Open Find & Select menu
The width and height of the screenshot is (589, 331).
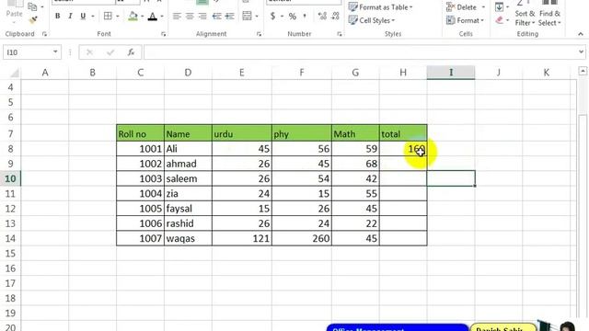tap(549, 14)
